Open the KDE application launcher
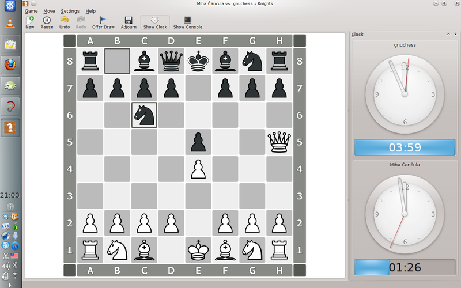The image size is (461, 288). click(10, 6)
